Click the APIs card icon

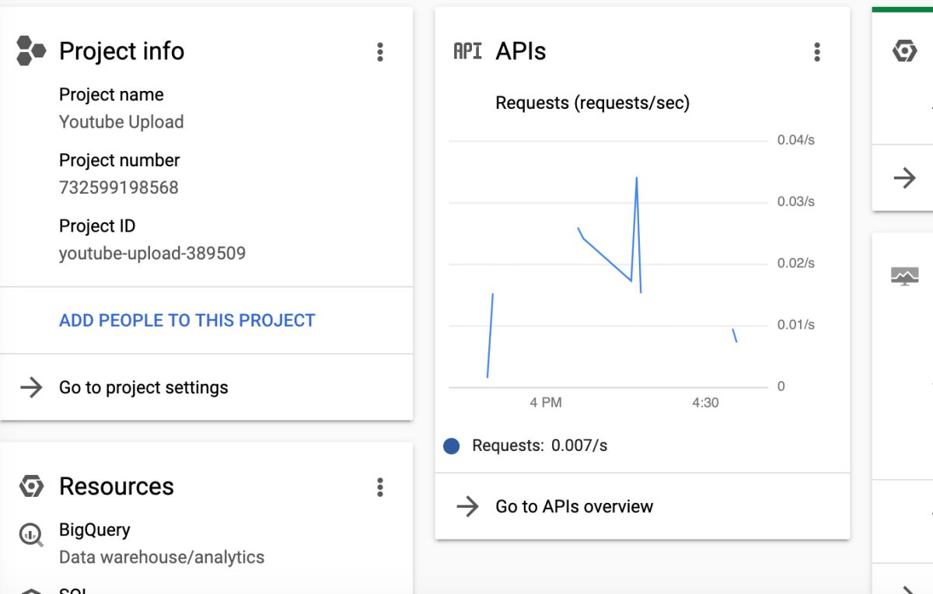[x=468, y=51]
